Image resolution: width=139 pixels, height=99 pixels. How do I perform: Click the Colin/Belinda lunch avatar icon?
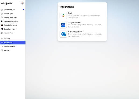[x=2, y=21]
